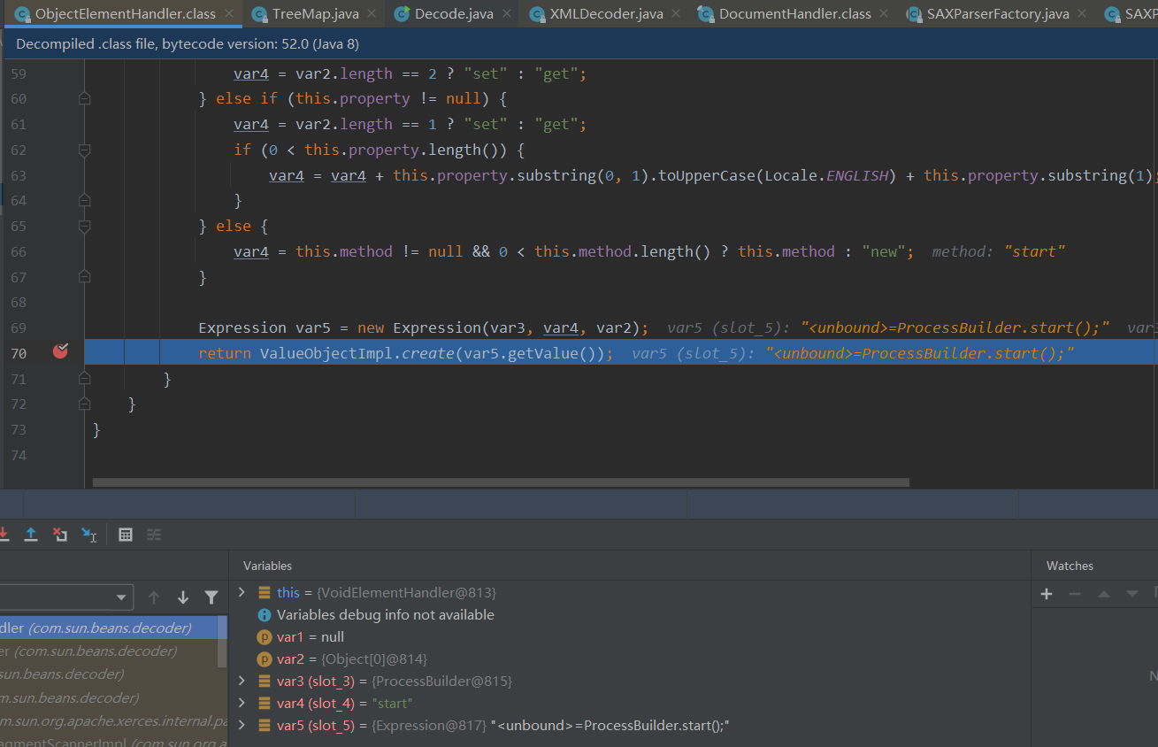Click the Run to Cursor icon
Viewport: 1158px width, 747px height.
point(89,534)
